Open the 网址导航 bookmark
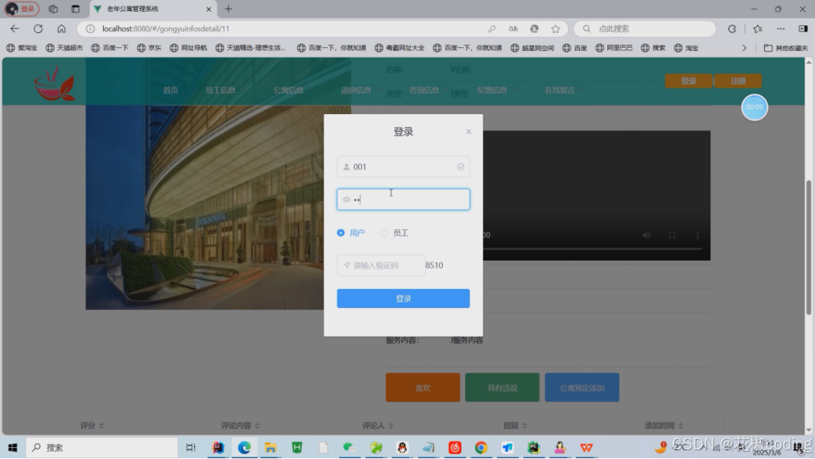This screenshot has height=459, width=815. coord(188,48)
